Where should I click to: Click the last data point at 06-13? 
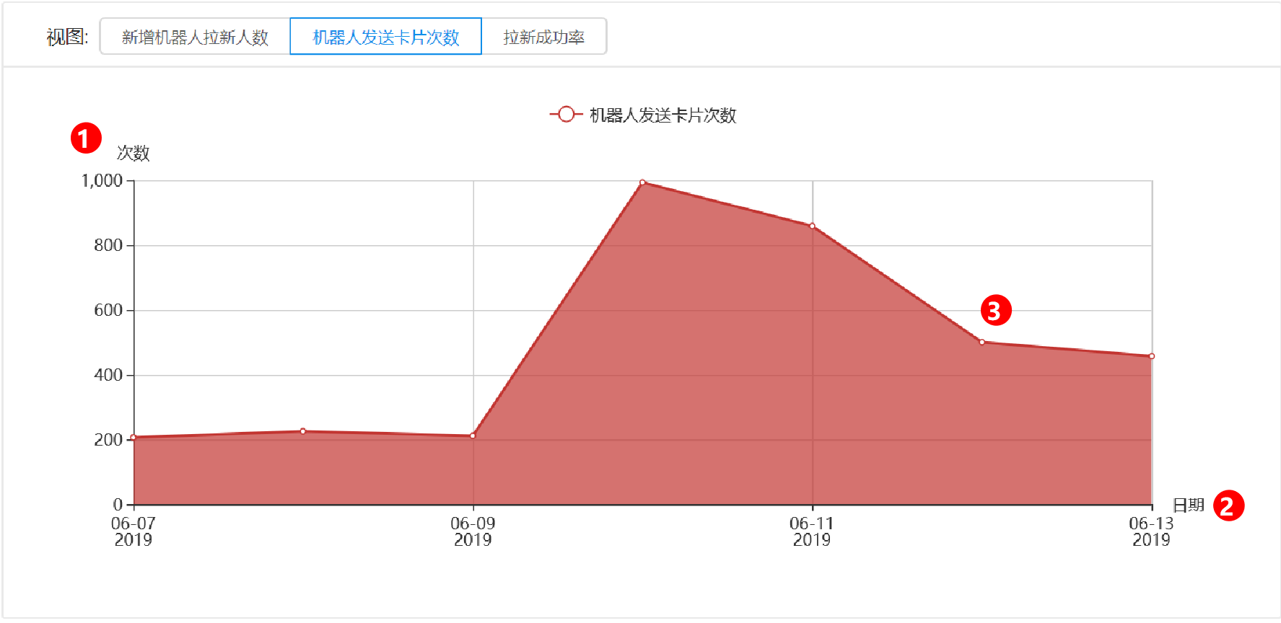tap(1152, 356)
